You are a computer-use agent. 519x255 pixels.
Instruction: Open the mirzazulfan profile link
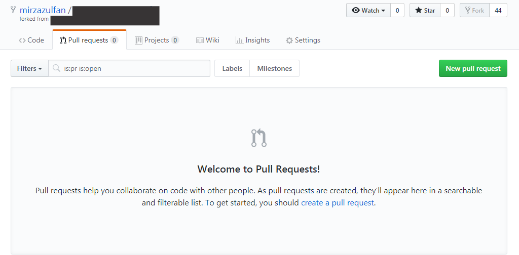pyautogui.click(x=43, y=10)
